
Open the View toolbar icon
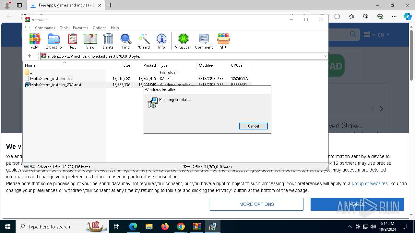click(90, 41)
